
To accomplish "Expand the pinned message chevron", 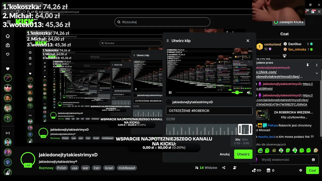I will click(x=317, y=73).
